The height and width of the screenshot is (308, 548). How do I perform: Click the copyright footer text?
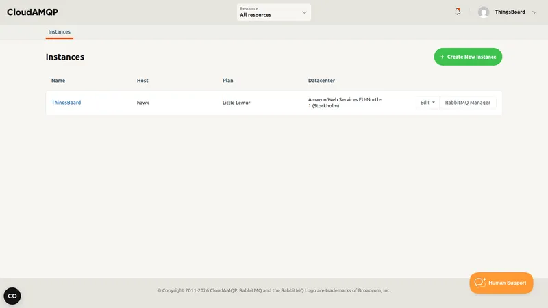coord(273,290)
